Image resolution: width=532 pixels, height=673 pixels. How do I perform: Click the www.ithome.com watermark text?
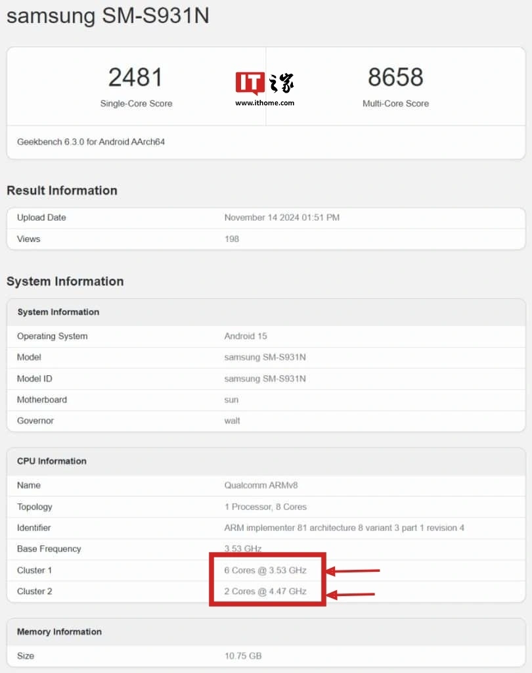tap(265, 103)
